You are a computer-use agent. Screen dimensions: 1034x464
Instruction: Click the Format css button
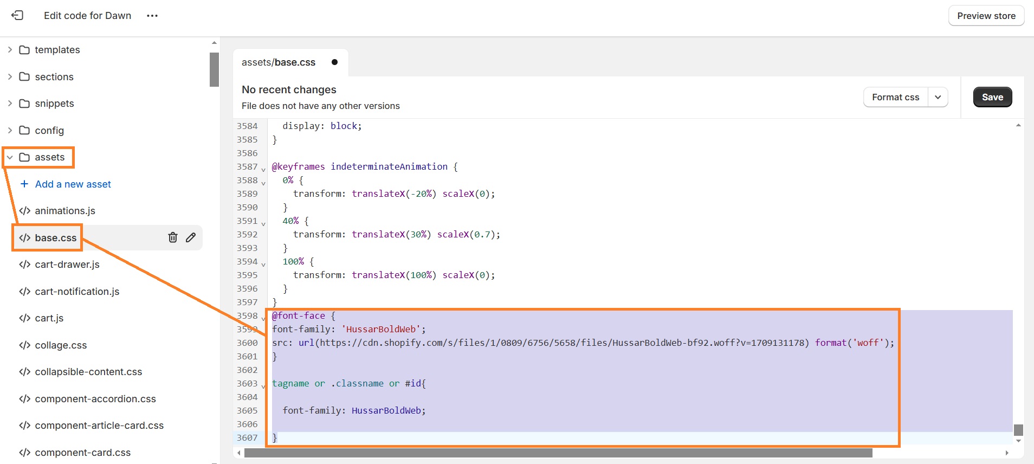click(x=895, y=97)
